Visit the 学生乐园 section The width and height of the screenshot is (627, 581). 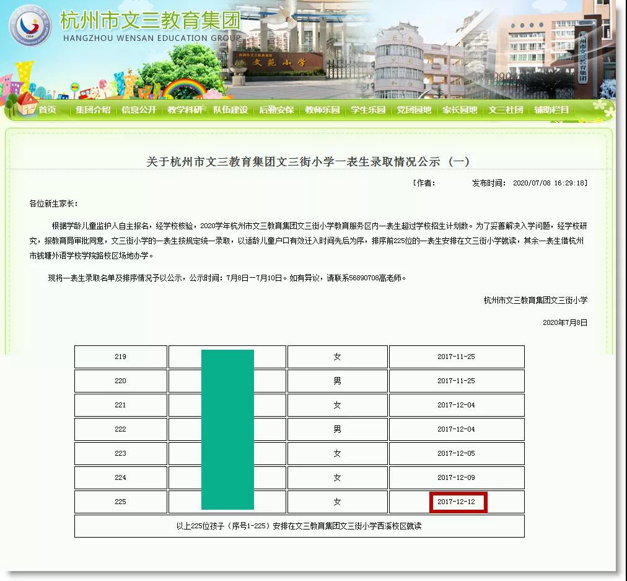[x=368, y=110]
